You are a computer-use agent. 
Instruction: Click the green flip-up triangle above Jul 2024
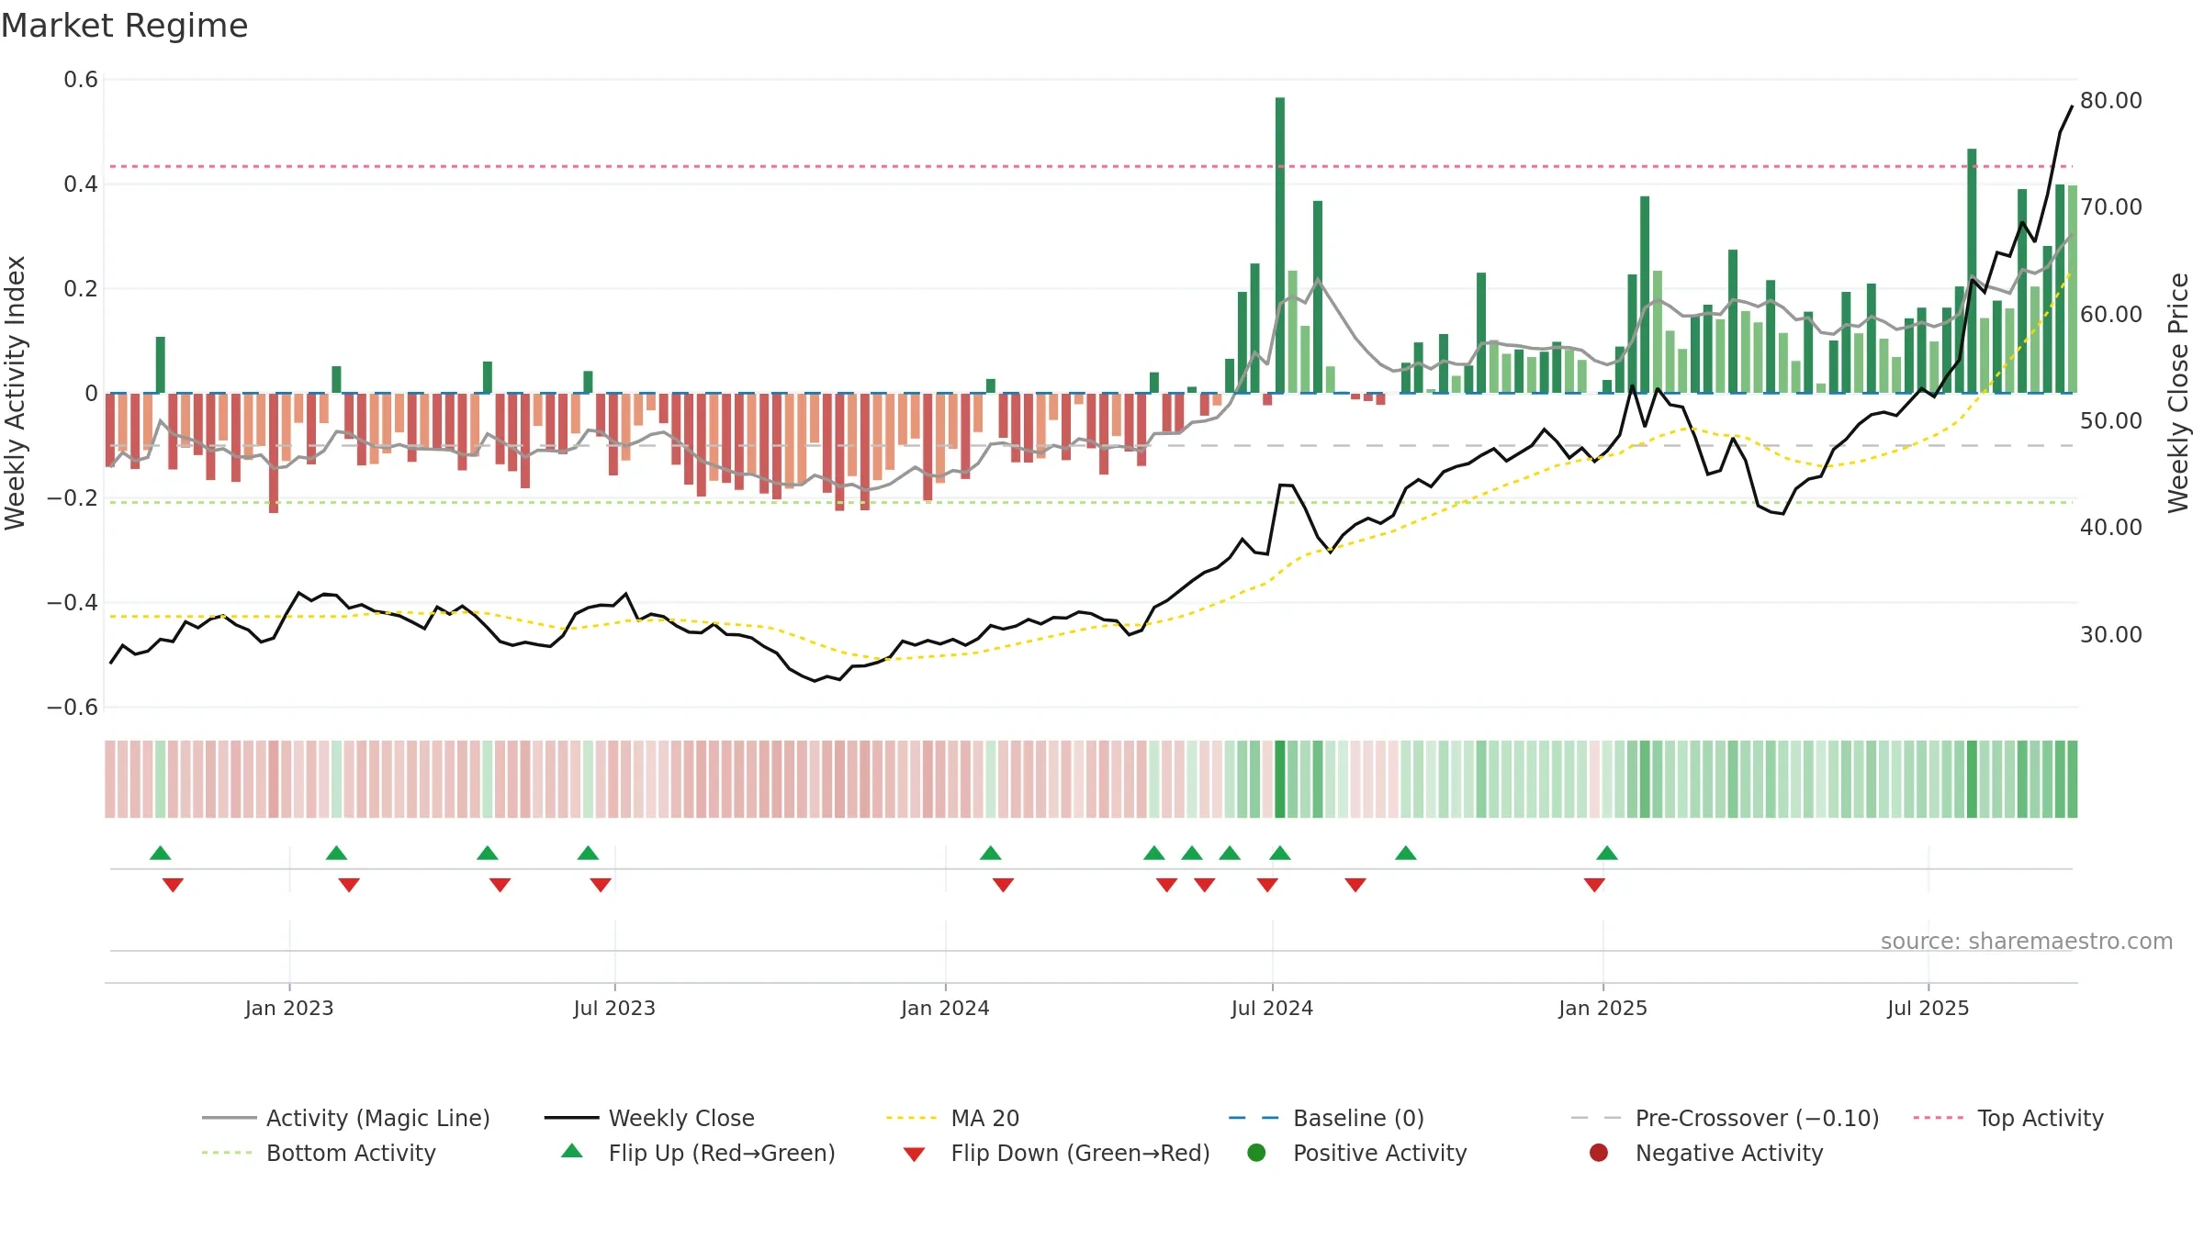click(x=1280, y=854)
